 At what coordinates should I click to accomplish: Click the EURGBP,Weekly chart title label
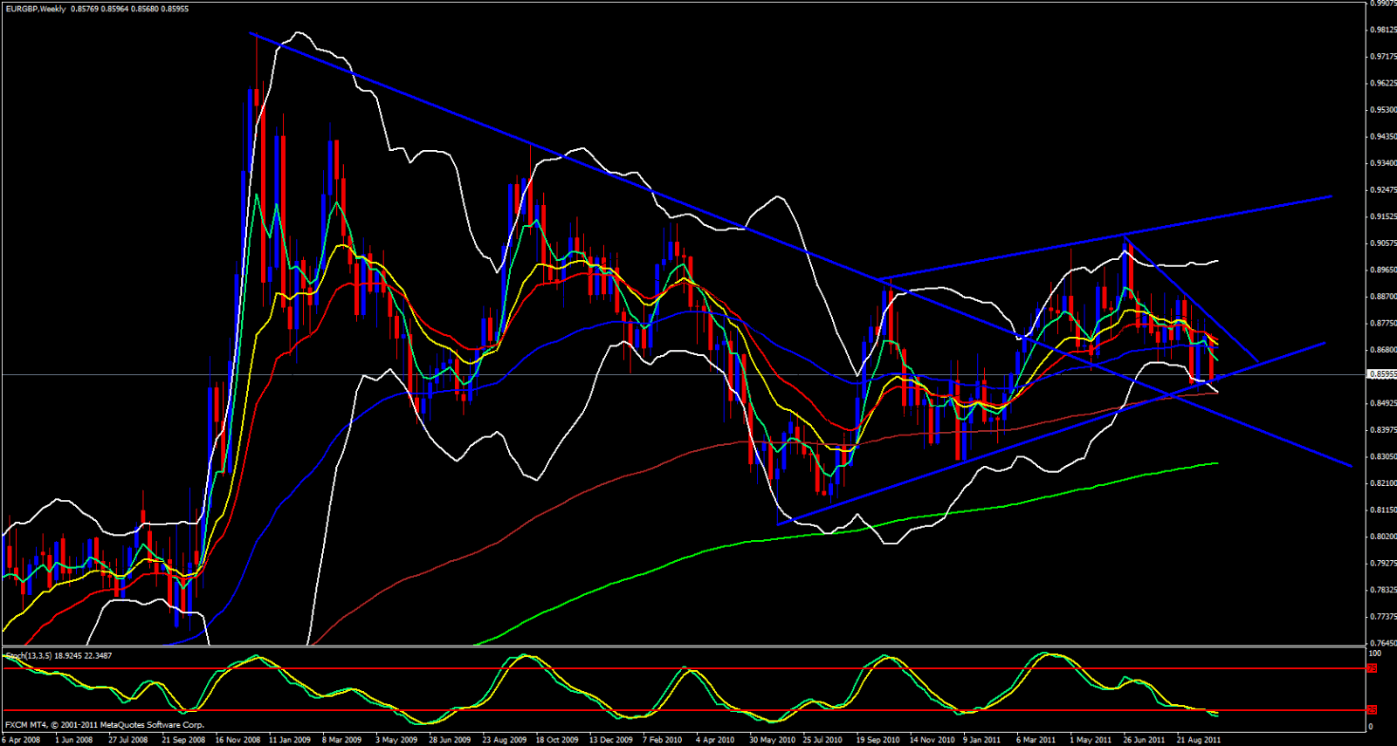click(36, 9)
